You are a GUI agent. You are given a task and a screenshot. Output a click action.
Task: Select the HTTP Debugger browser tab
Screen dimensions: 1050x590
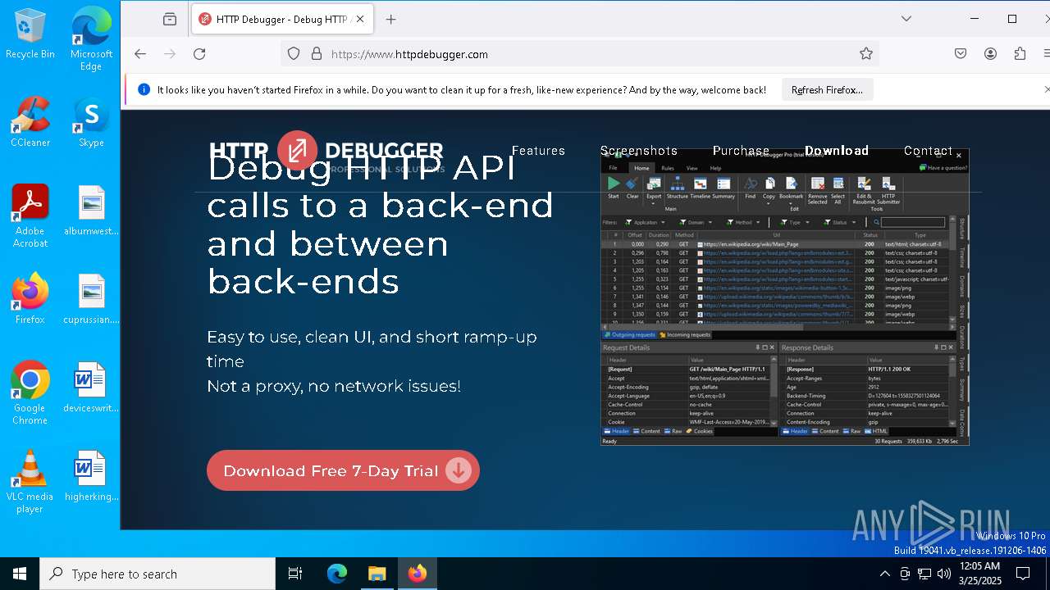(284, 19)
